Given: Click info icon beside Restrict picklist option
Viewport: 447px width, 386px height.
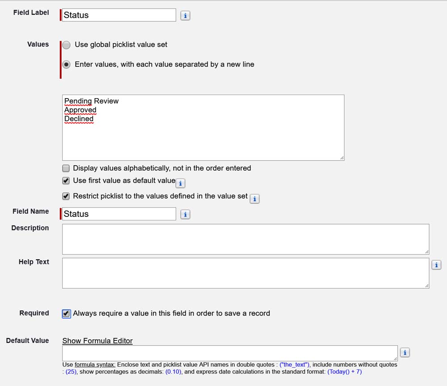Looking at the screenshot, I should tap(254, 199).
